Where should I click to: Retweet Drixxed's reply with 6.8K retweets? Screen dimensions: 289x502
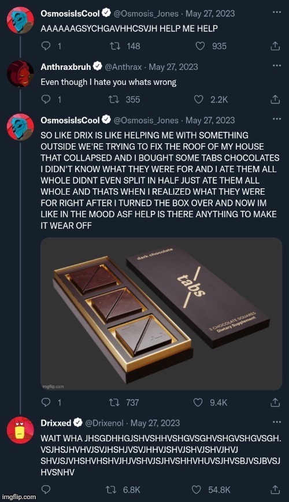pos(111,490)
